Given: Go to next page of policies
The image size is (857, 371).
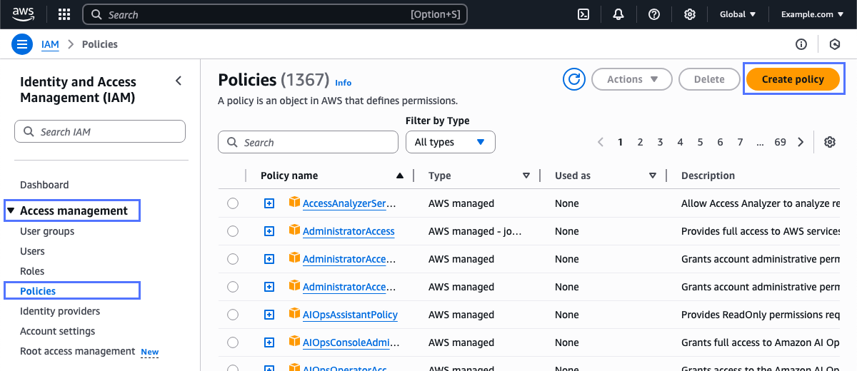Looking at the screenshot, I should (x=801, y=142).
